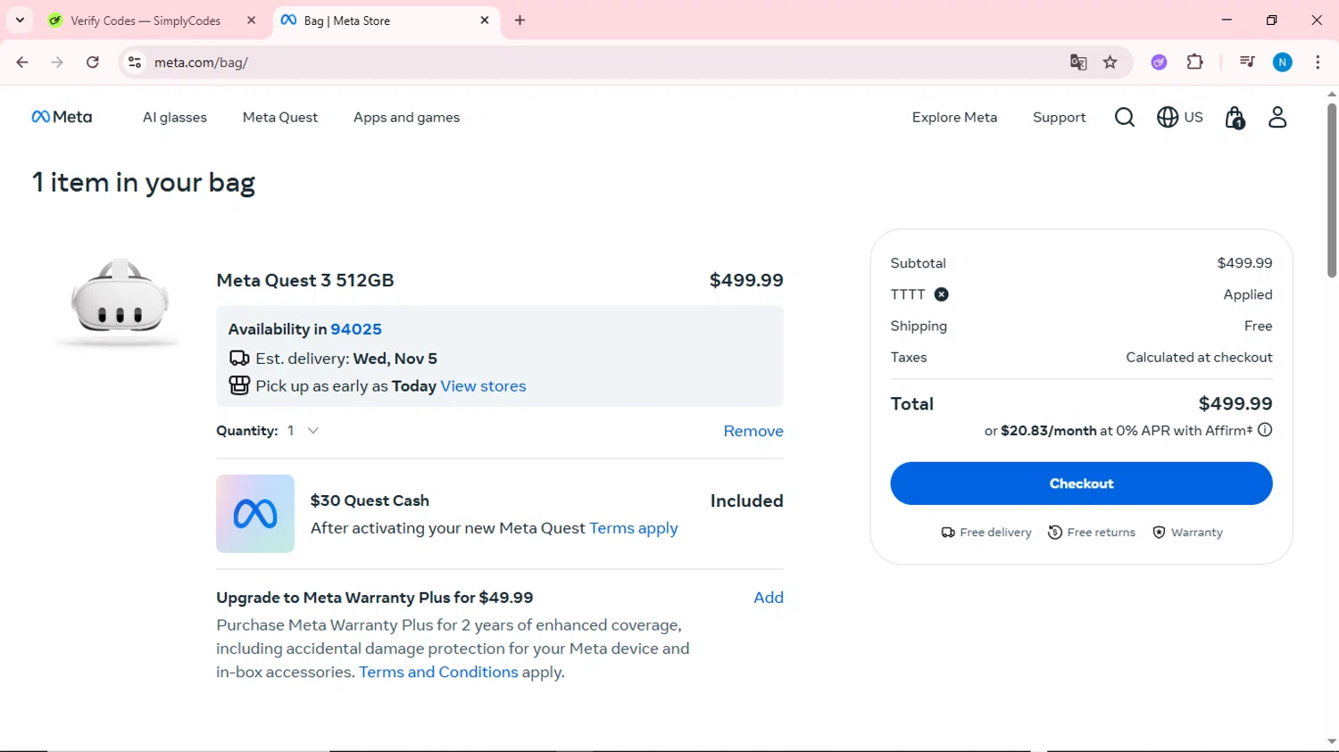
Task: Click the translate page icon in address bar
Action: coord(1078,62)
